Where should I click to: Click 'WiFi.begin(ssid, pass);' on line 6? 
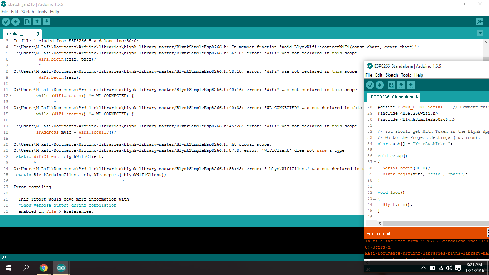(x=67, y=59)
